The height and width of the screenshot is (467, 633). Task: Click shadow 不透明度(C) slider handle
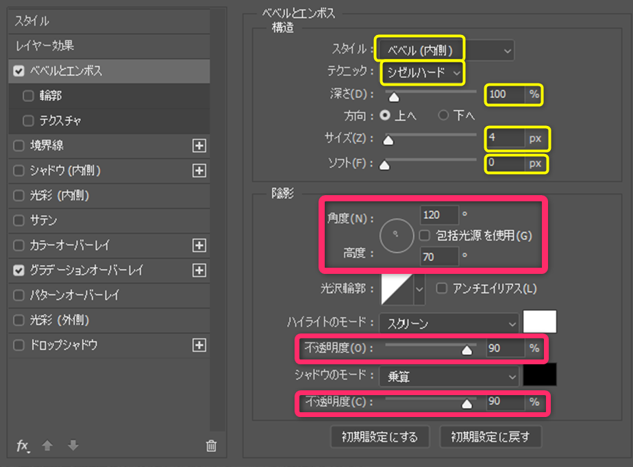coord(467,404)
